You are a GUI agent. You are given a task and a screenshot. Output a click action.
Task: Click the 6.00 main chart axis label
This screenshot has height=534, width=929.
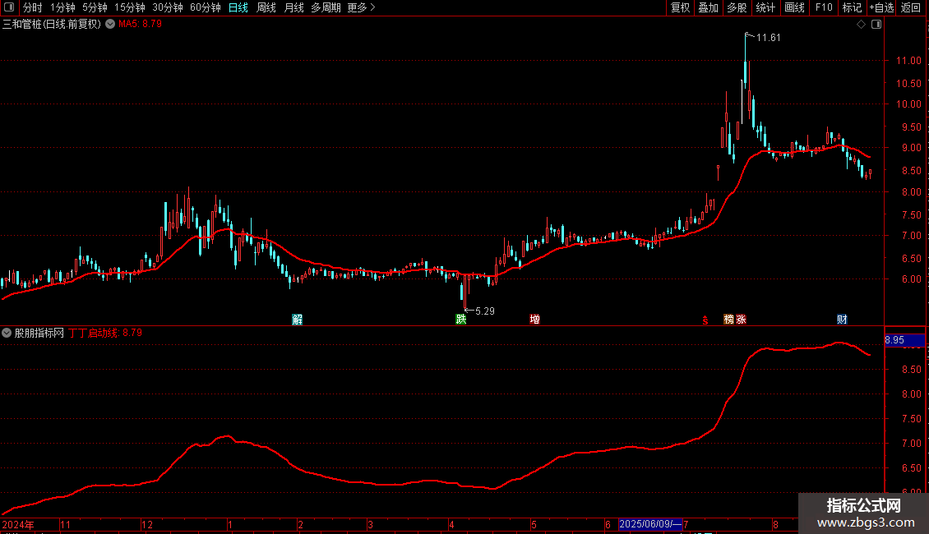[x=911, y=279]
